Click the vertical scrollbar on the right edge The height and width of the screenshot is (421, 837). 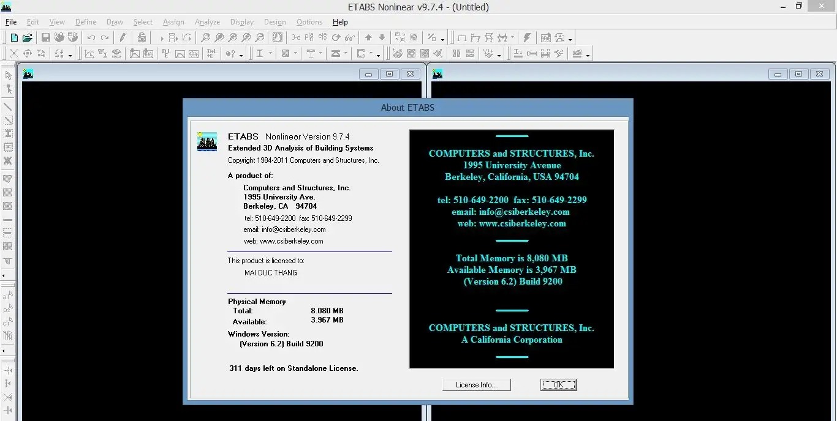(833, 245)
